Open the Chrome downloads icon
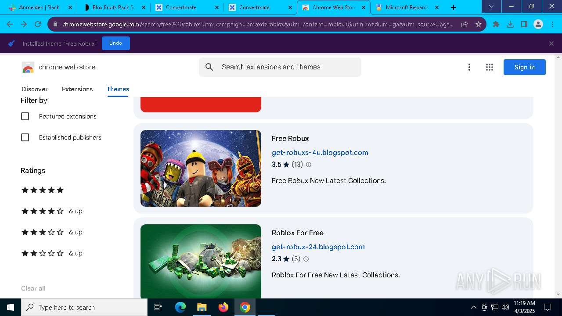Viewport: 562px width, 316px height. 510,24
